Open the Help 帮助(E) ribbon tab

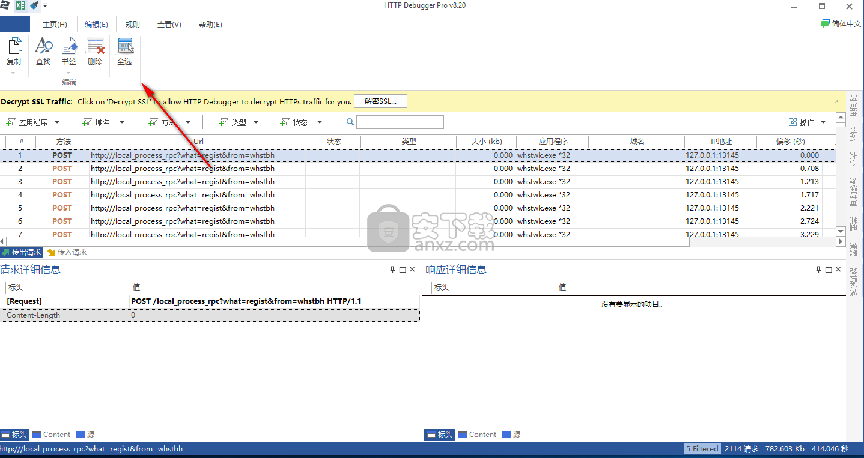[210, 25]
